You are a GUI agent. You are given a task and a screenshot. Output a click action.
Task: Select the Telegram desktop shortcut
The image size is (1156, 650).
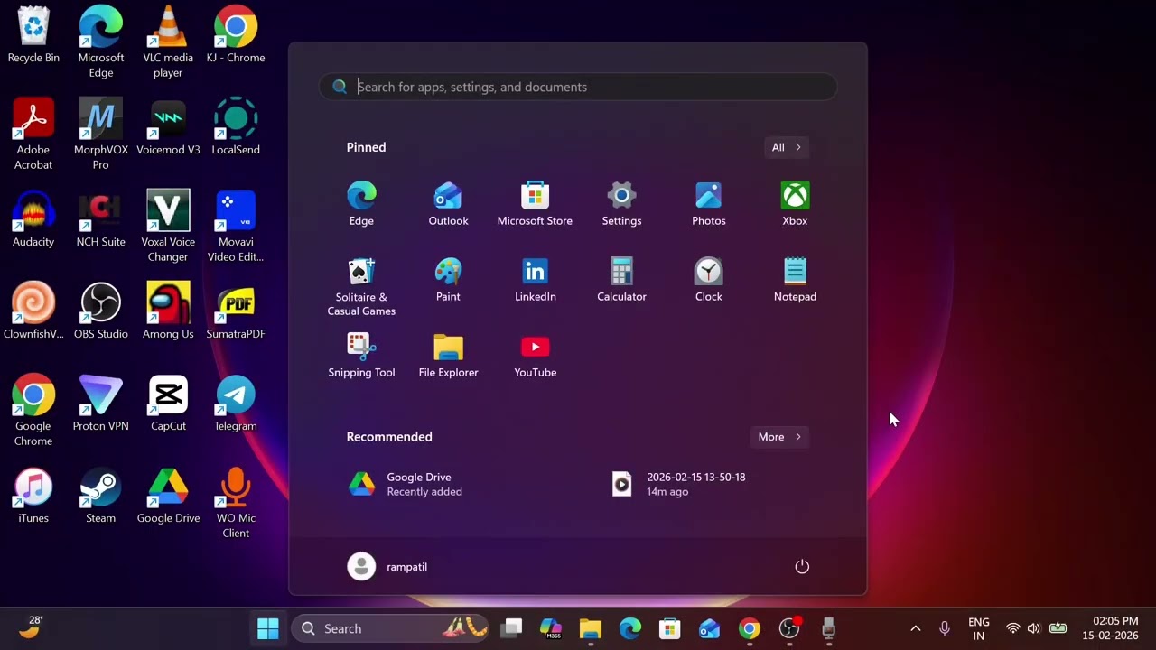tap(236, 404)
